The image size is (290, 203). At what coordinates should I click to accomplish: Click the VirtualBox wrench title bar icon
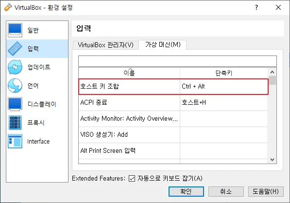(8, 7)
